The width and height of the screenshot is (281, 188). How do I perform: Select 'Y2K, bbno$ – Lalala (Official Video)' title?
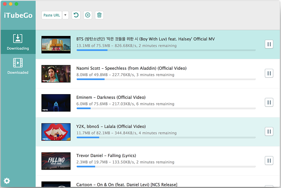(x=111, y=126)
